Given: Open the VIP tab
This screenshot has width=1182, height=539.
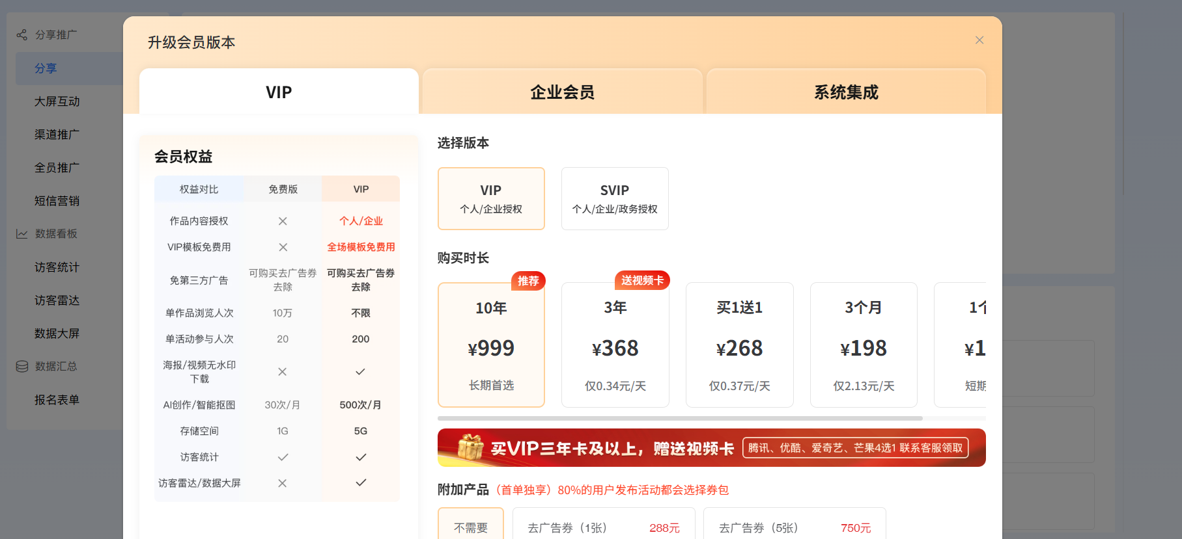Looking at the screenshot, I should 279,92.
